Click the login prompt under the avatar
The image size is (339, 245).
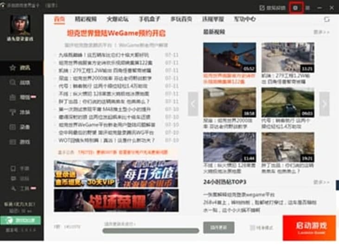[x=20, y=39]
